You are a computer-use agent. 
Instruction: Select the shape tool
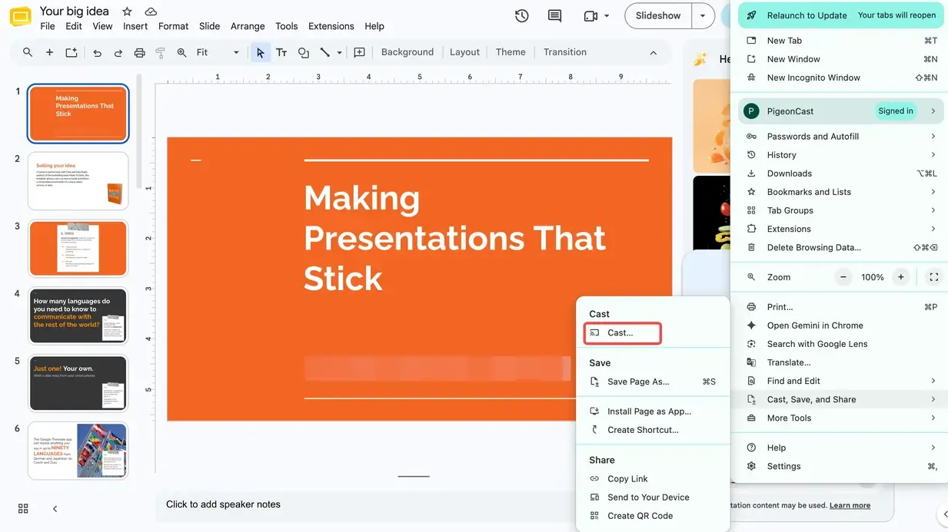[x=304, y=52]
